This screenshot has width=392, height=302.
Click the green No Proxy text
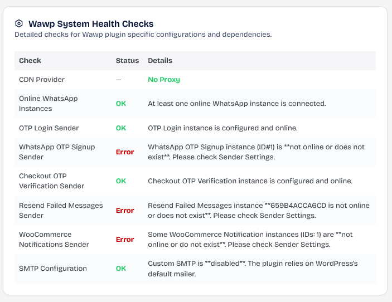(164, 80)
